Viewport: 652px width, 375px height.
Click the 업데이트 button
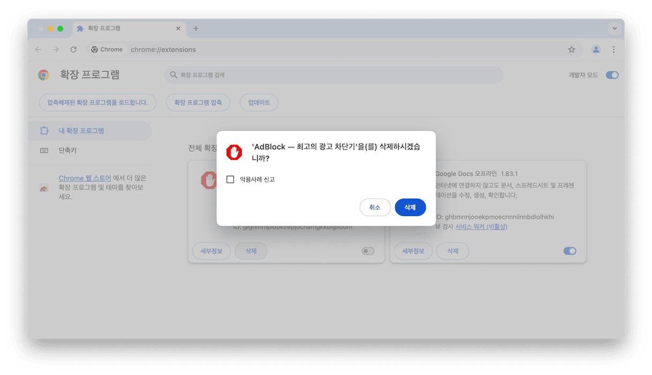tap(259, 102)
